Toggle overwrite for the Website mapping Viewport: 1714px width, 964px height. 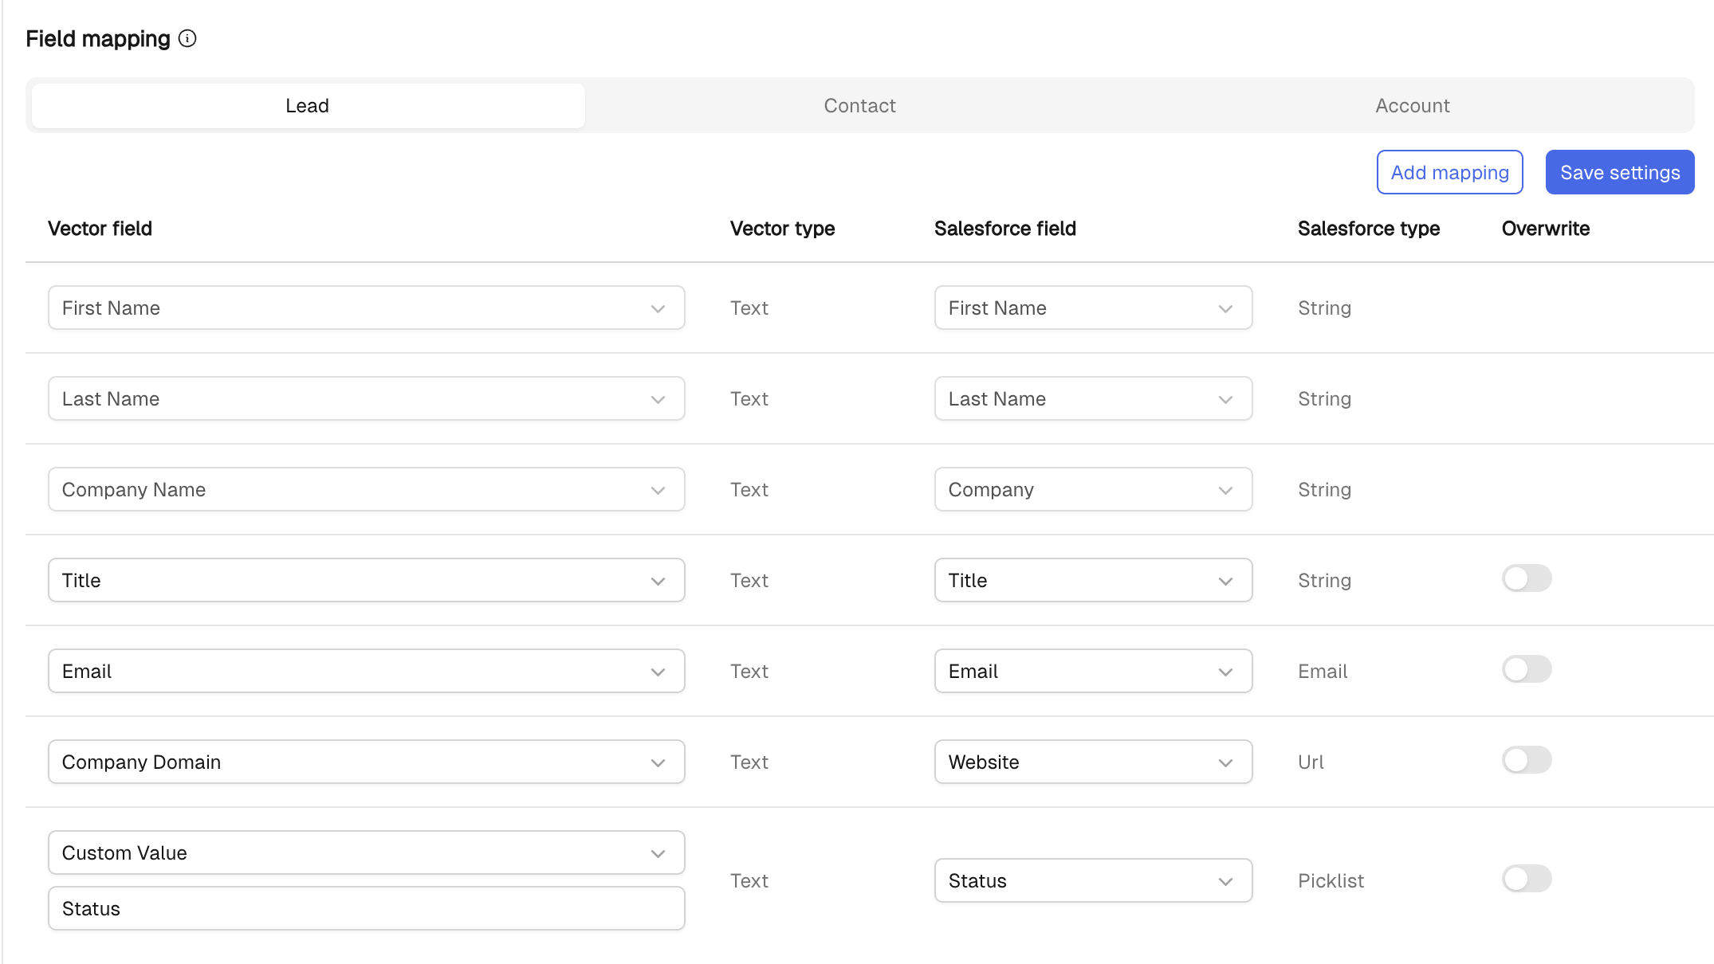coord(1526,761)
